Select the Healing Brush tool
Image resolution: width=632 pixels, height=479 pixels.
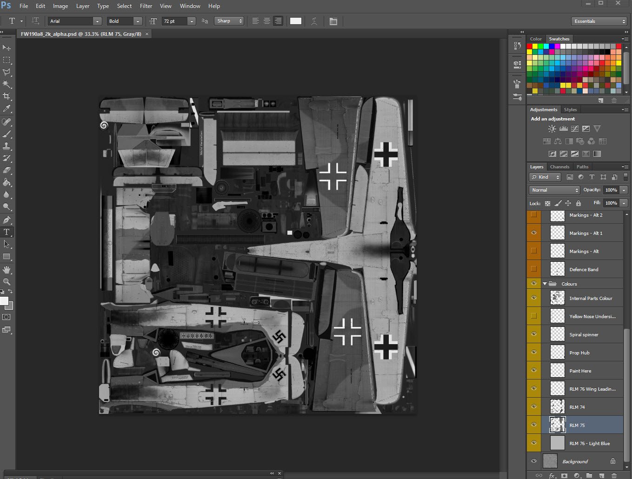click(7, 122)
